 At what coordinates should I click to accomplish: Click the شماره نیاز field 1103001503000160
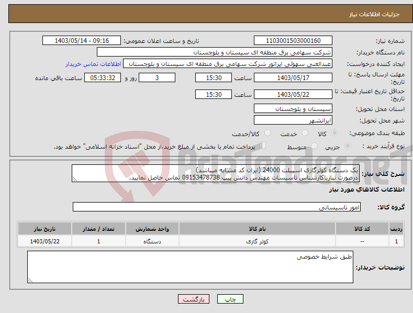(293, 41)
